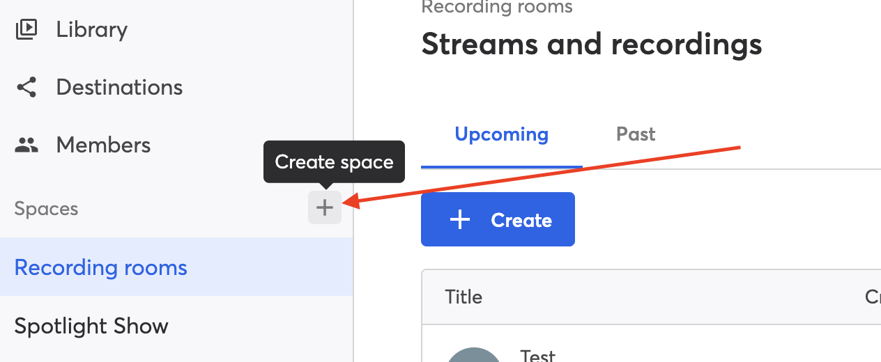
Task: Click the Title column header
Action: [464, 297]
